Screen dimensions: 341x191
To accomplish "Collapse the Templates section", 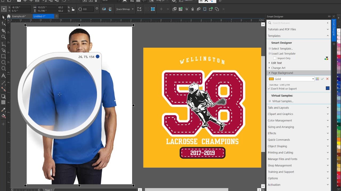I will click(298, 36).
